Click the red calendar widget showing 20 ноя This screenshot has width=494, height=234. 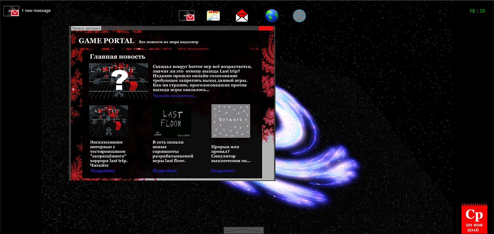(x=474, y=219)
